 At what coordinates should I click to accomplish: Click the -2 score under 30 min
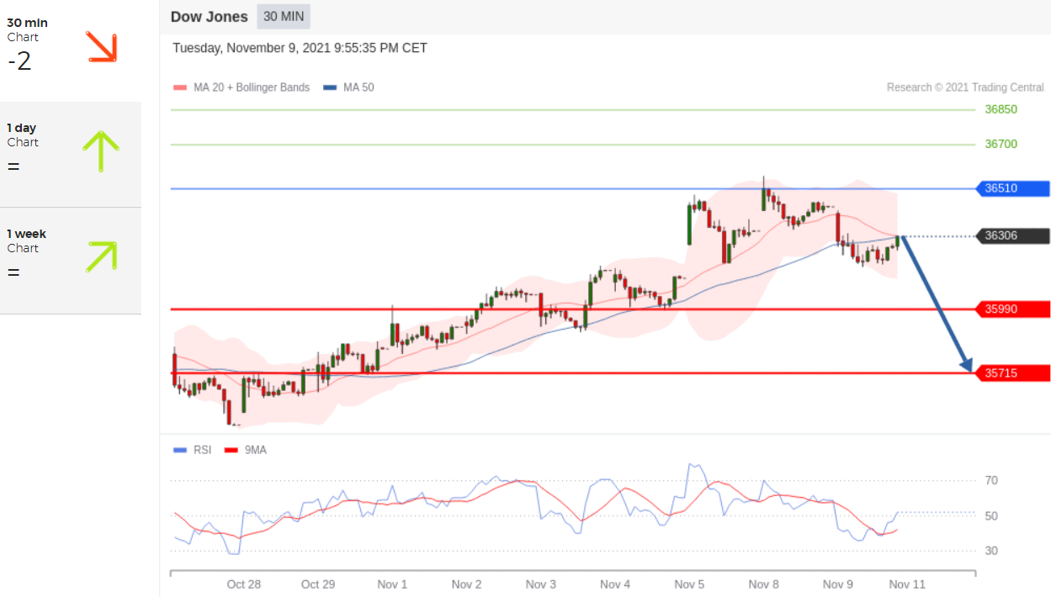19,61
